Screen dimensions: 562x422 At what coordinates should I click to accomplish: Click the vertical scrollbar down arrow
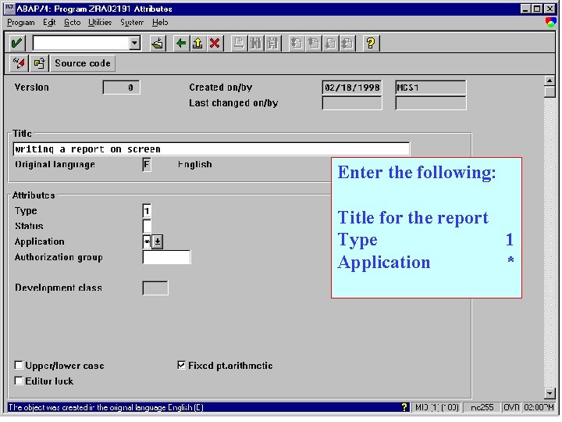[x=550, y=393]
